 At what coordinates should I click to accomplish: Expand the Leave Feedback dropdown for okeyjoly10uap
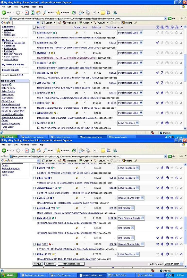click(x=137, y=188)
